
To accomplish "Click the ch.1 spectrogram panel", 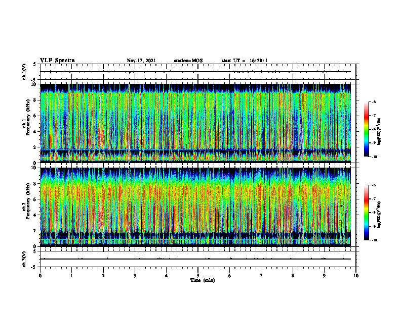I will point(195,123).
